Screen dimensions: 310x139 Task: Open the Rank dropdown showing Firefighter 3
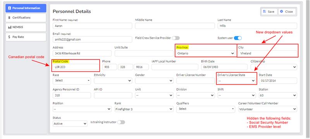(x=144, y=109)
